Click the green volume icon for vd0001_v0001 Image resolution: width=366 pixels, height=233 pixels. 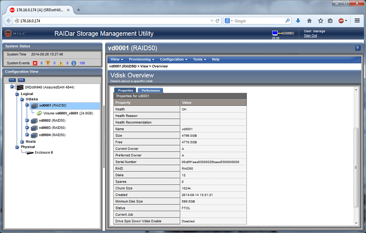click(39, 113)
